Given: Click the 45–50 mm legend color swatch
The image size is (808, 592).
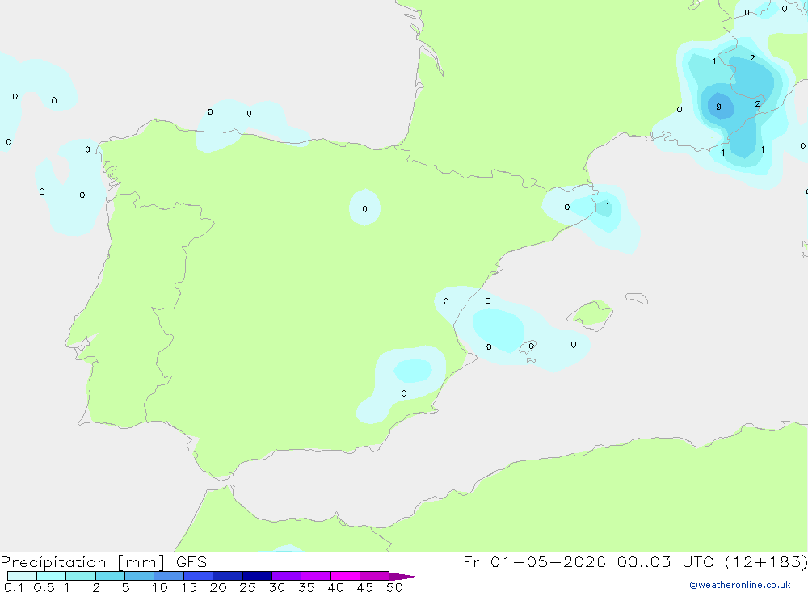Looking at the screenshot, I should pos(375,576).
